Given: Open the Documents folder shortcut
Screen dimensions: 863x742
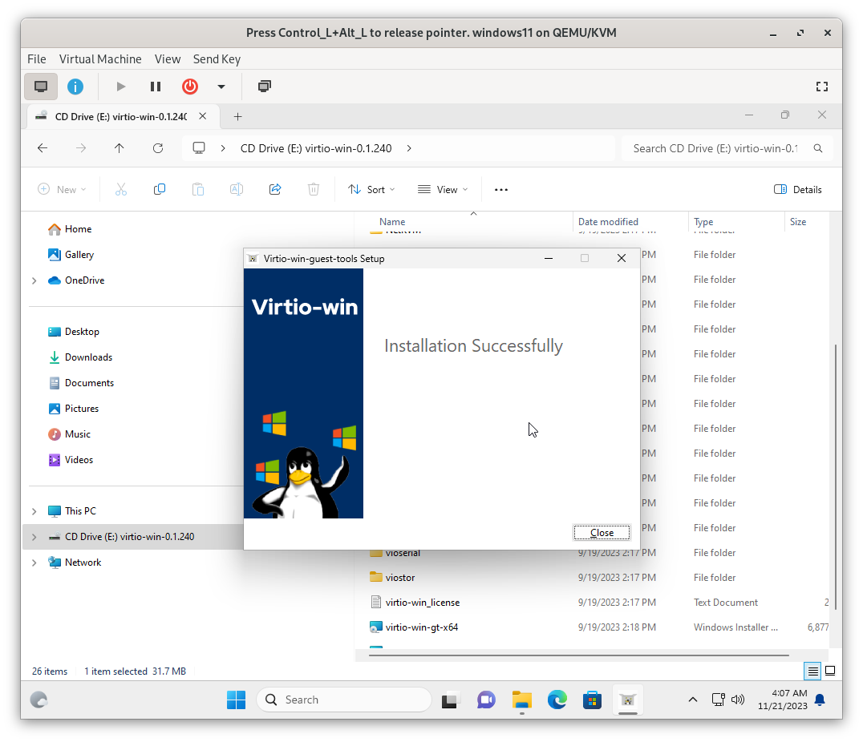Looking at the screenshot, I should (80, 383).
